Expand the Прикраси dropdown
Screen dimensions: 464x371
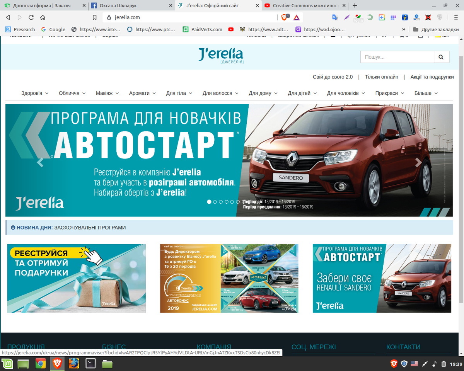(389, 93)
